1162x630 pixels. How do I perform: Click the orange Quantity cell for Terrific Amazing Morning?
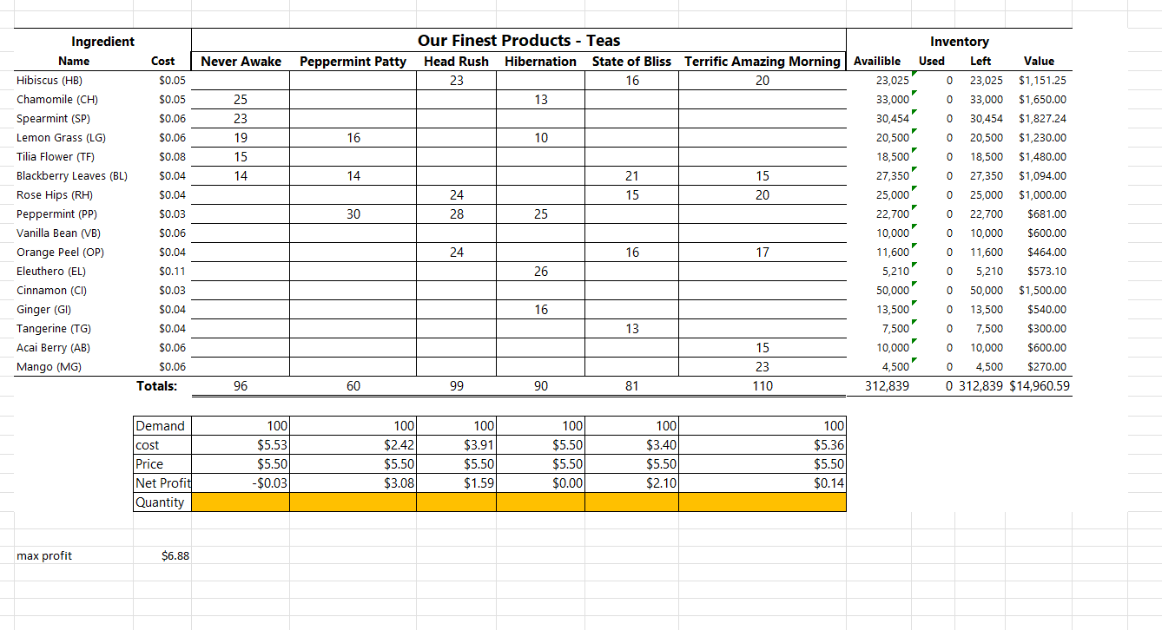pos(763,502)
